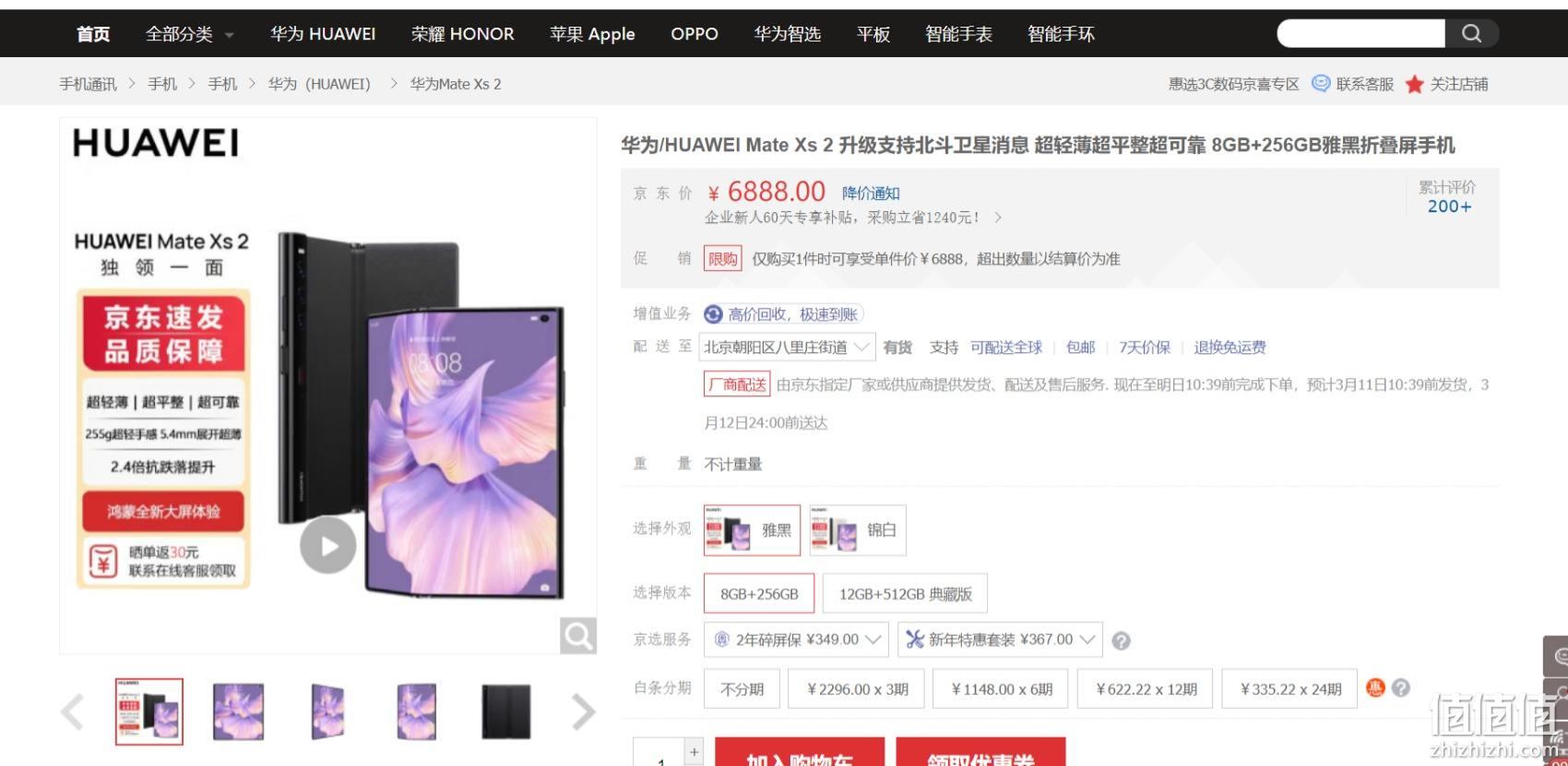This screenshot has height=766, width=1568.
Task: Click the 200+ cumulative reviews count
Action: 1449,206
